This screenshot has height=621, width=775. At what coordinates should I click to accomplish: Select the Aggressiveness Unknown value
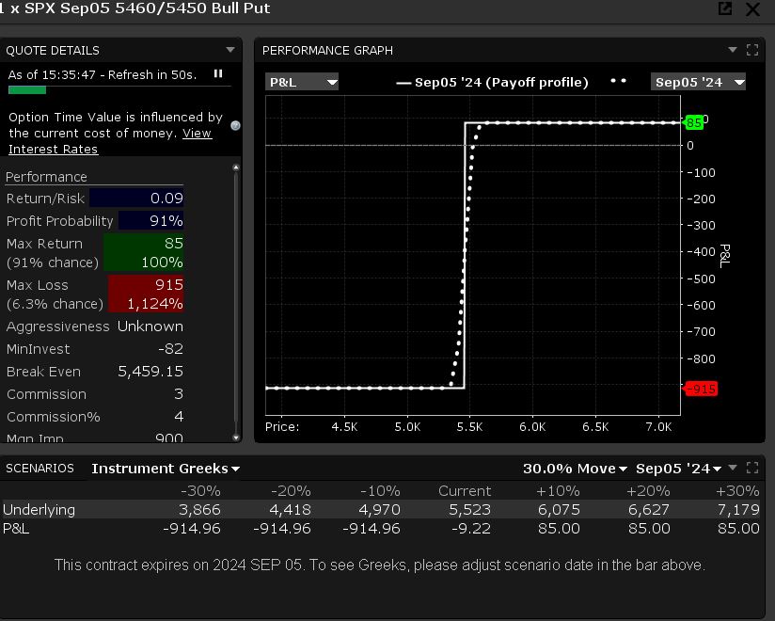[x=150, y=326]
